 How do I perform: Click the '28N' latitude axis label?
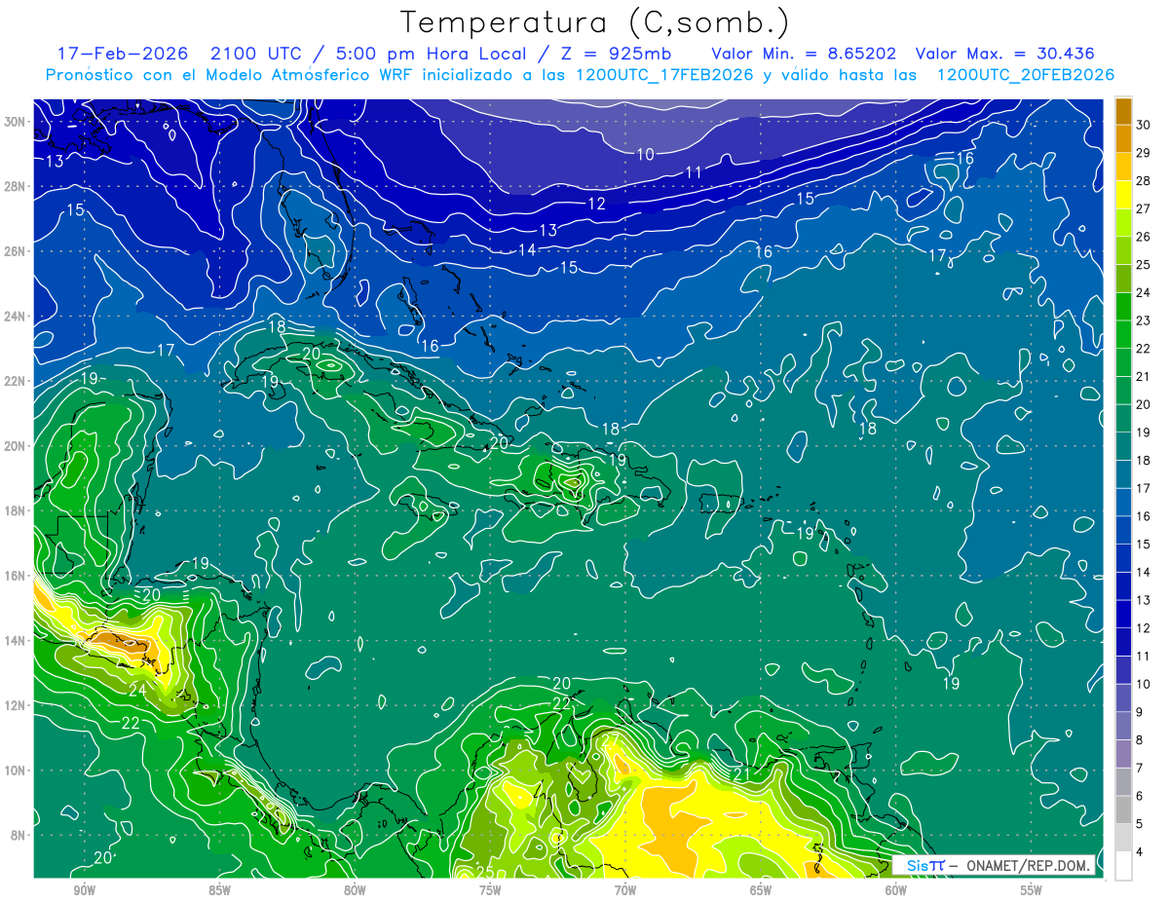click(15, 186)
